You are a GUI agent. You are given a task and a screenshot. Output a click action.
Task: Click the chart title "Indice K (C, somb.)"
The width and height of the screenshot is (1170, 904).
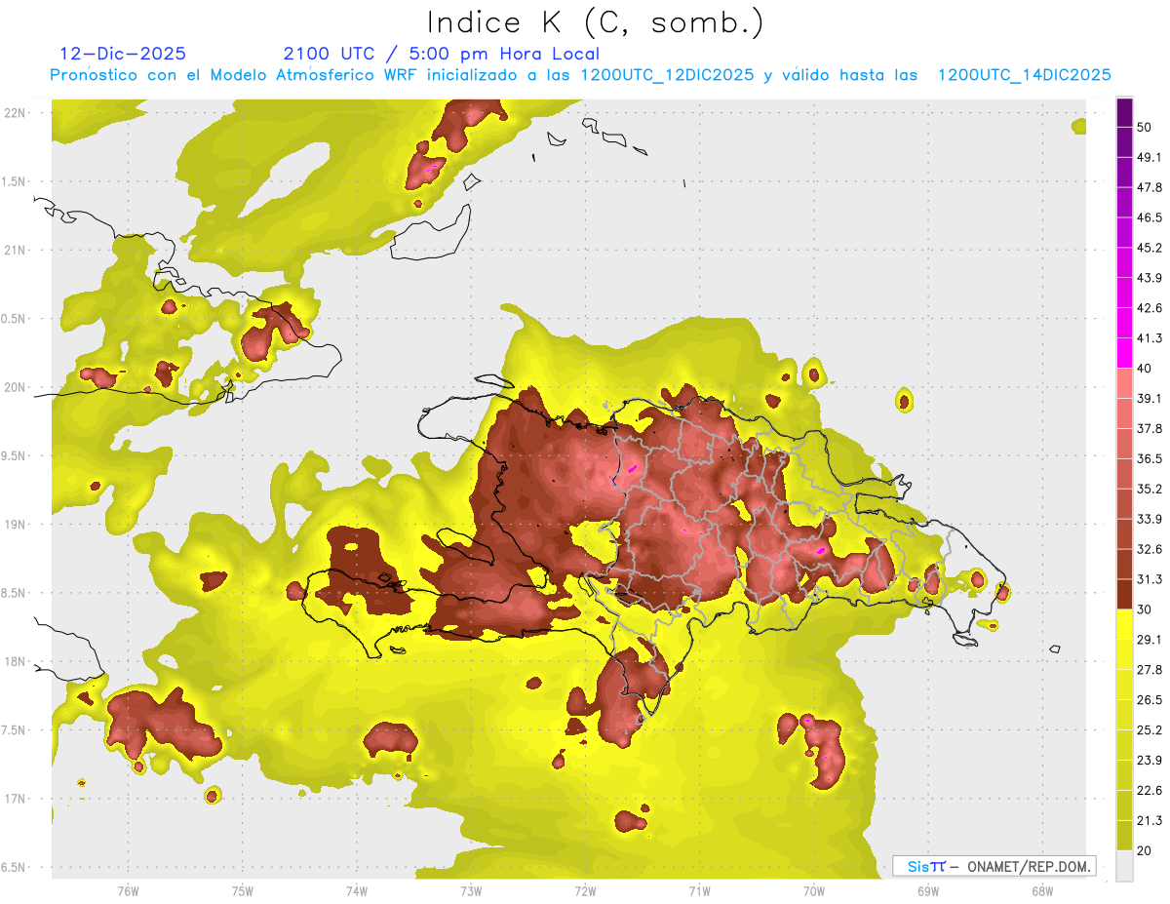click(596, 22)
